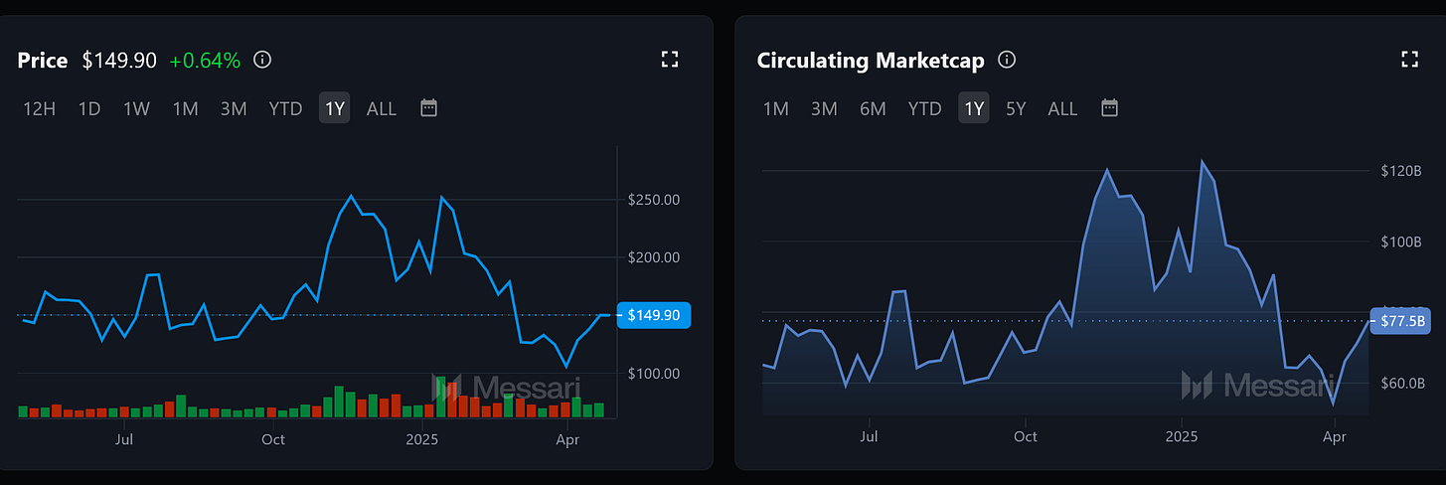This screenshot has width=1446, height=485.
Task: Select ALL range on Price chart
Action: (382, 108)
